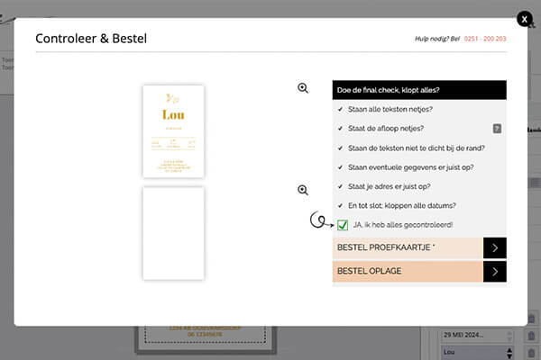Delete the '29 MEI 2024' text layer
The width and height of the screenshot is (541, 360).
tap(532, 336)
